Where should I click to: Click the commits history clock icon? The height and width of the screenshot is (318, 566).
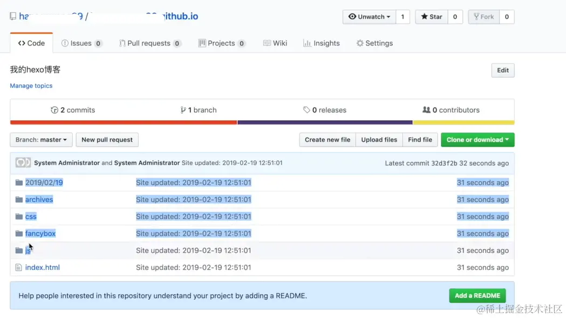pyautogui.click(x=54, y=110)
